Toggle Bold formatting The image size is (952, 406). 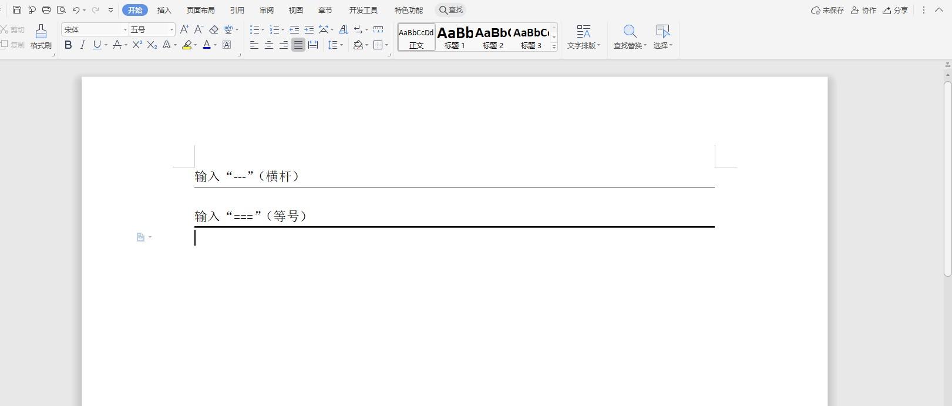coord(68,45)
